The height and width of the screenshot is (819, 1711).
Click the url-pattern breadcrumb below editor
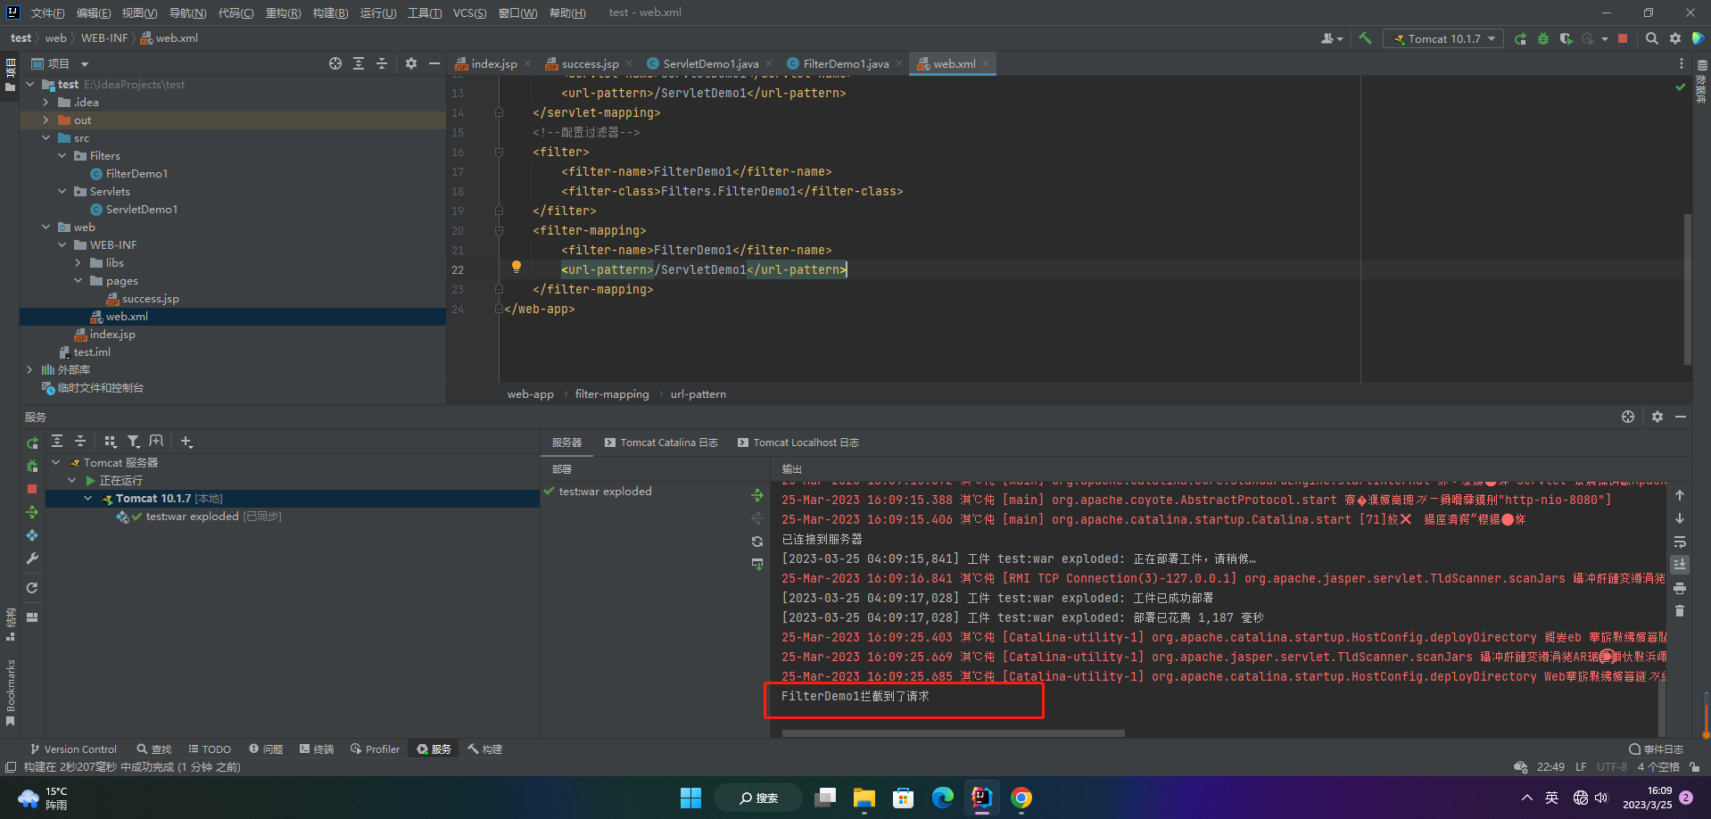coord(698,394)
